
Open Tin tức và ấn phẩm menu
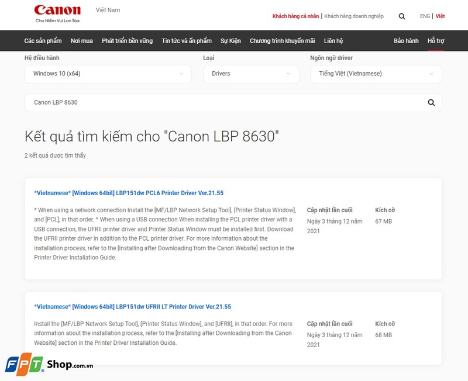click(x=187, y=41)
